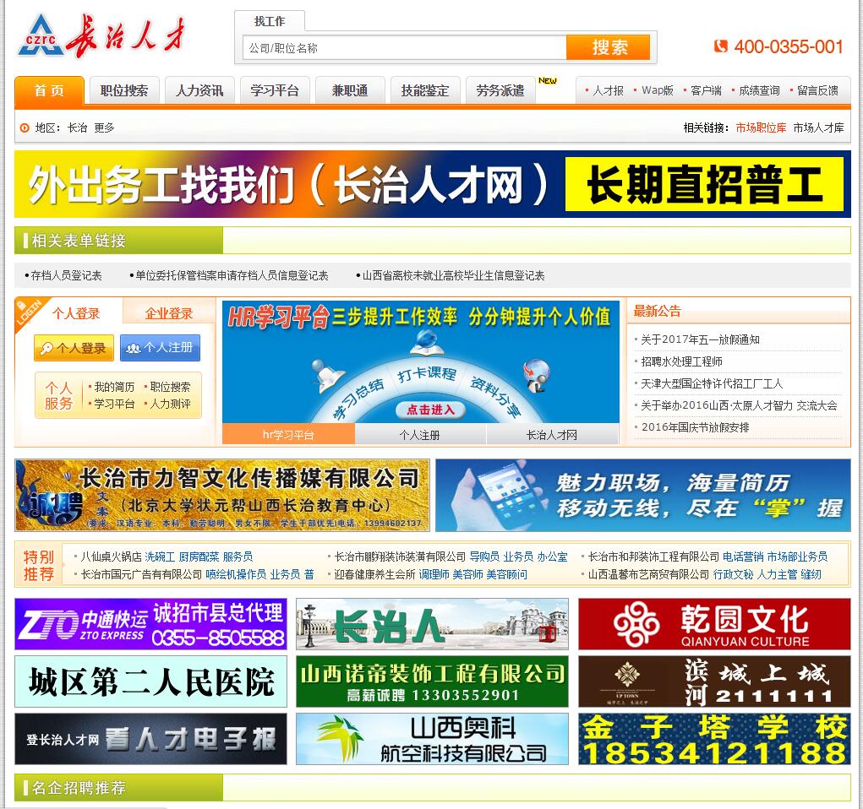
Task: Open the 留言反馈 link
Action: pyautogui.click(x=817, y=90)
